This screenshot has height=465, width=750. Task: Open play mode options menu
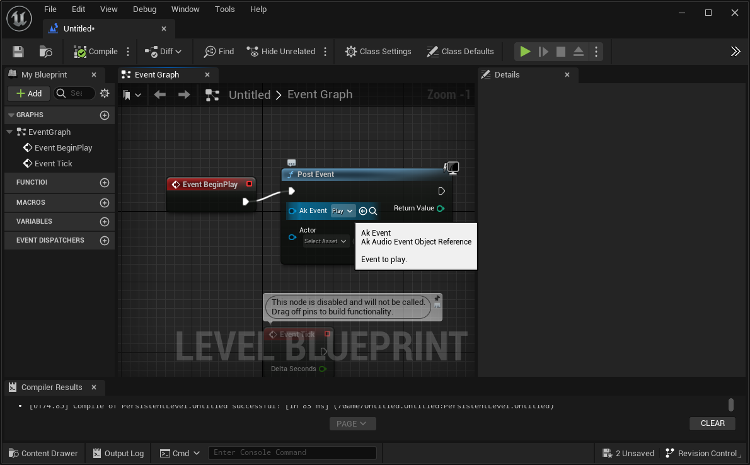(x=596, y=52)
